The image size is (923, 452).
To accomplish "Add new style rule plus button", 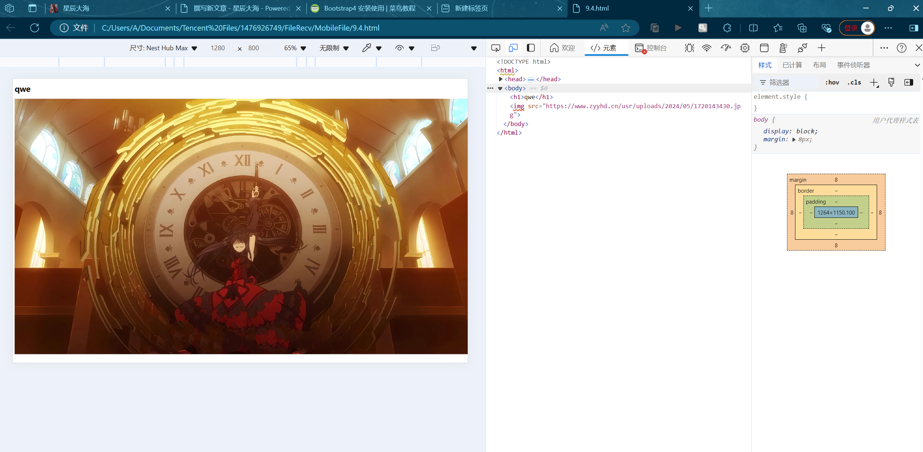I will 874,82.
